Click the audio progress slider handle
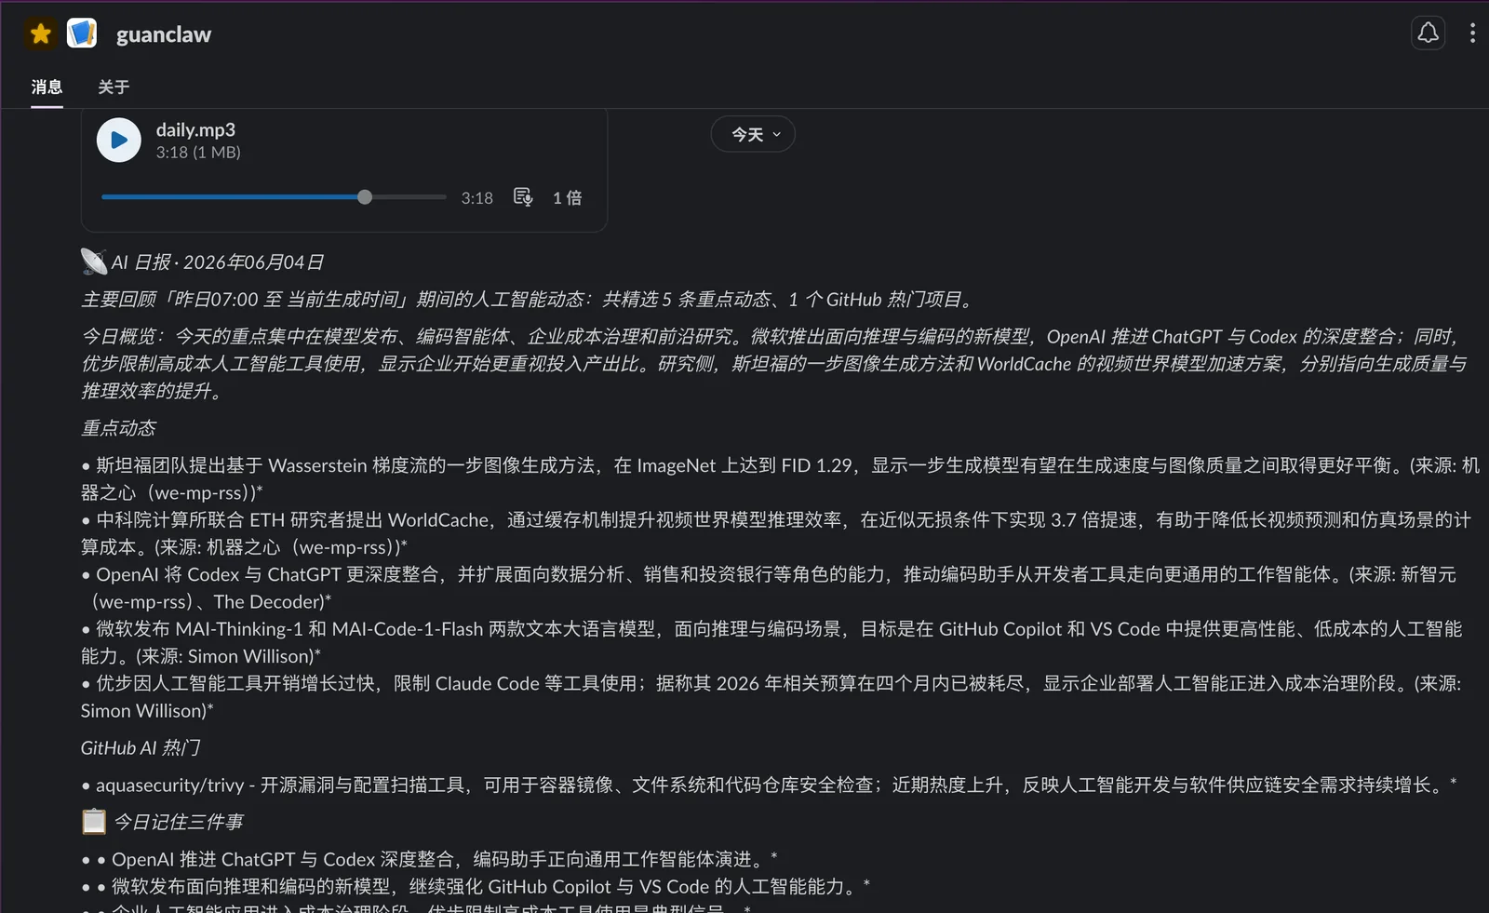1489x913 pixels. (365, 197)
